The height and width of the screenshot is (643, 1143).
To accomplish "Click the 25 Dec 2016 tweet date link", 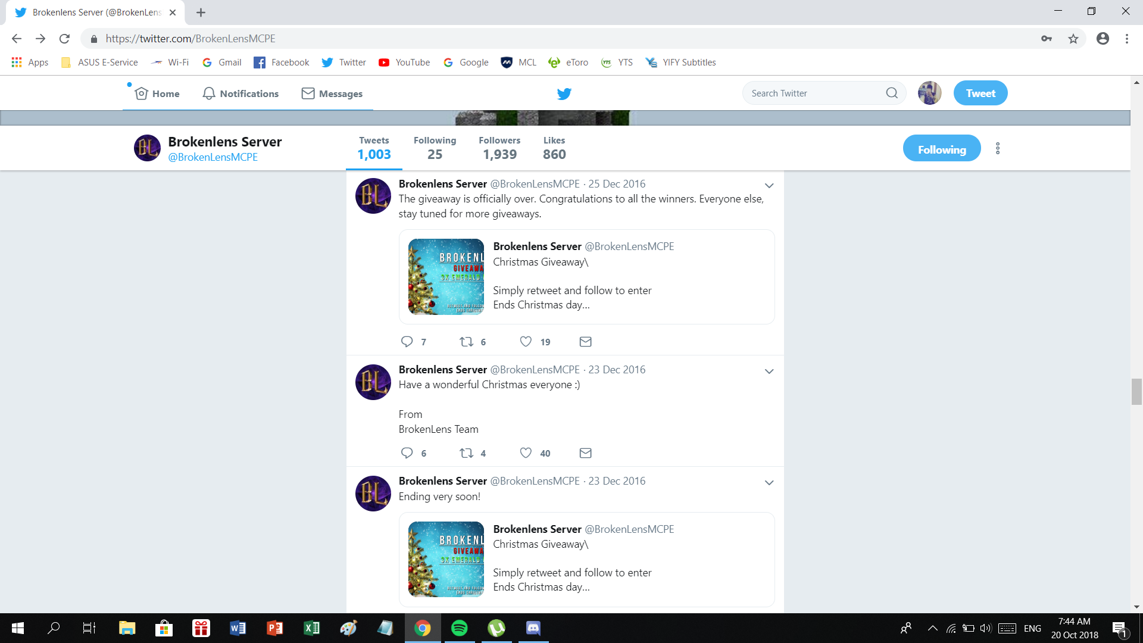I will (x=617, y=184).
